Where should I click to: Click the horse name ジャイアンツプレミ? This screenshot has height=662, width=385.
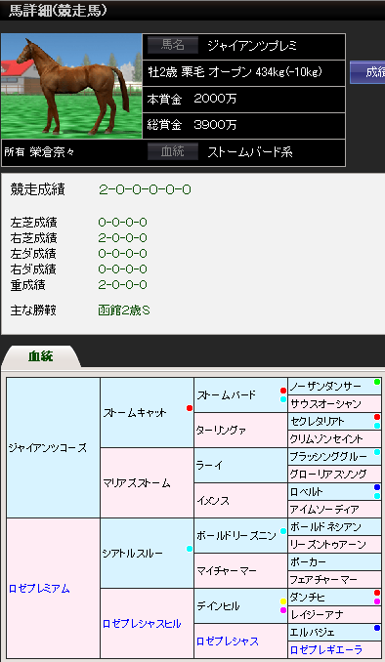point(252,46)
